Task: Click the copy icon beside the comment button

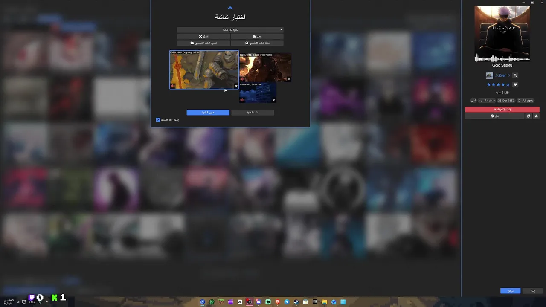Action: pos(529,116)
